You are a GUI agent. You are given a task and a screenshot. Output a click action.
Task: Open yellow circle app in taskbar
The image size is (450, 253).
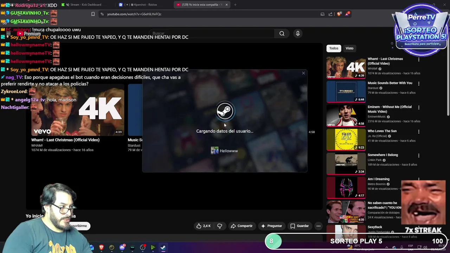tap(112, 247)
